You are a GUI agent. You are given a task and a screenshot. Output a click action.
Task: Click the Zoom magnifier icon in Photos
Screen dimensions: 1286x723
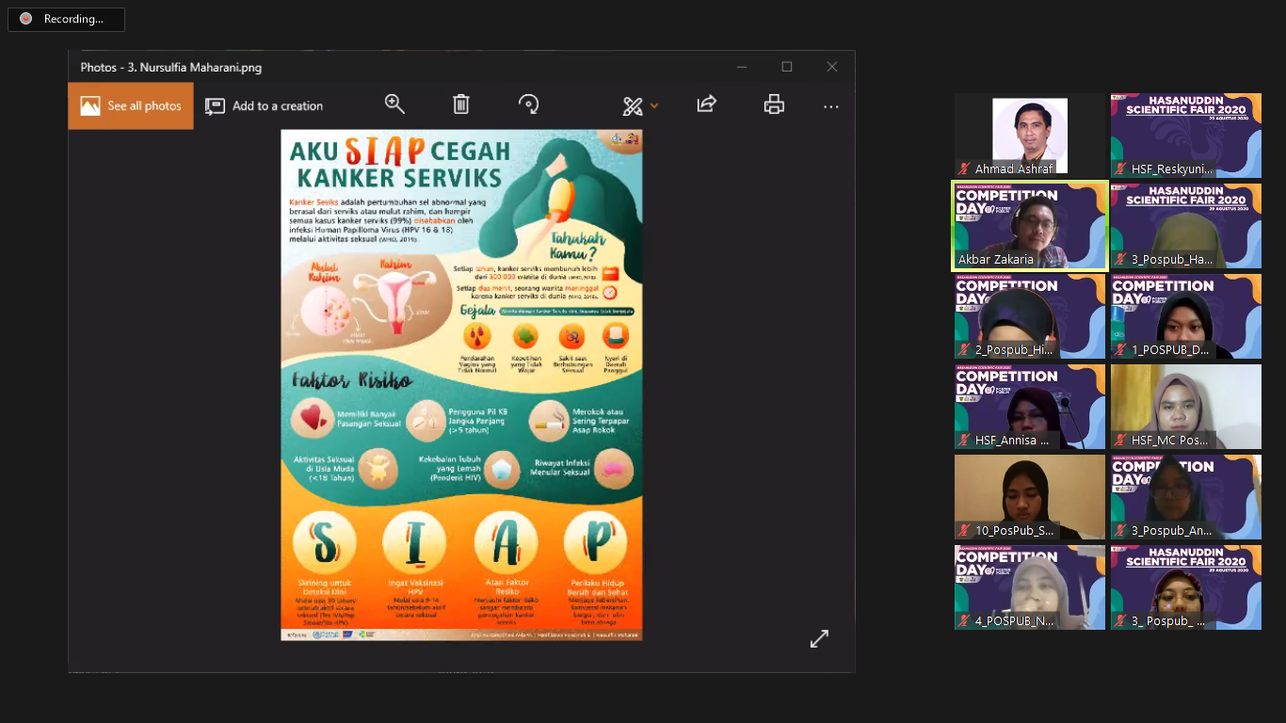[394, 104]
